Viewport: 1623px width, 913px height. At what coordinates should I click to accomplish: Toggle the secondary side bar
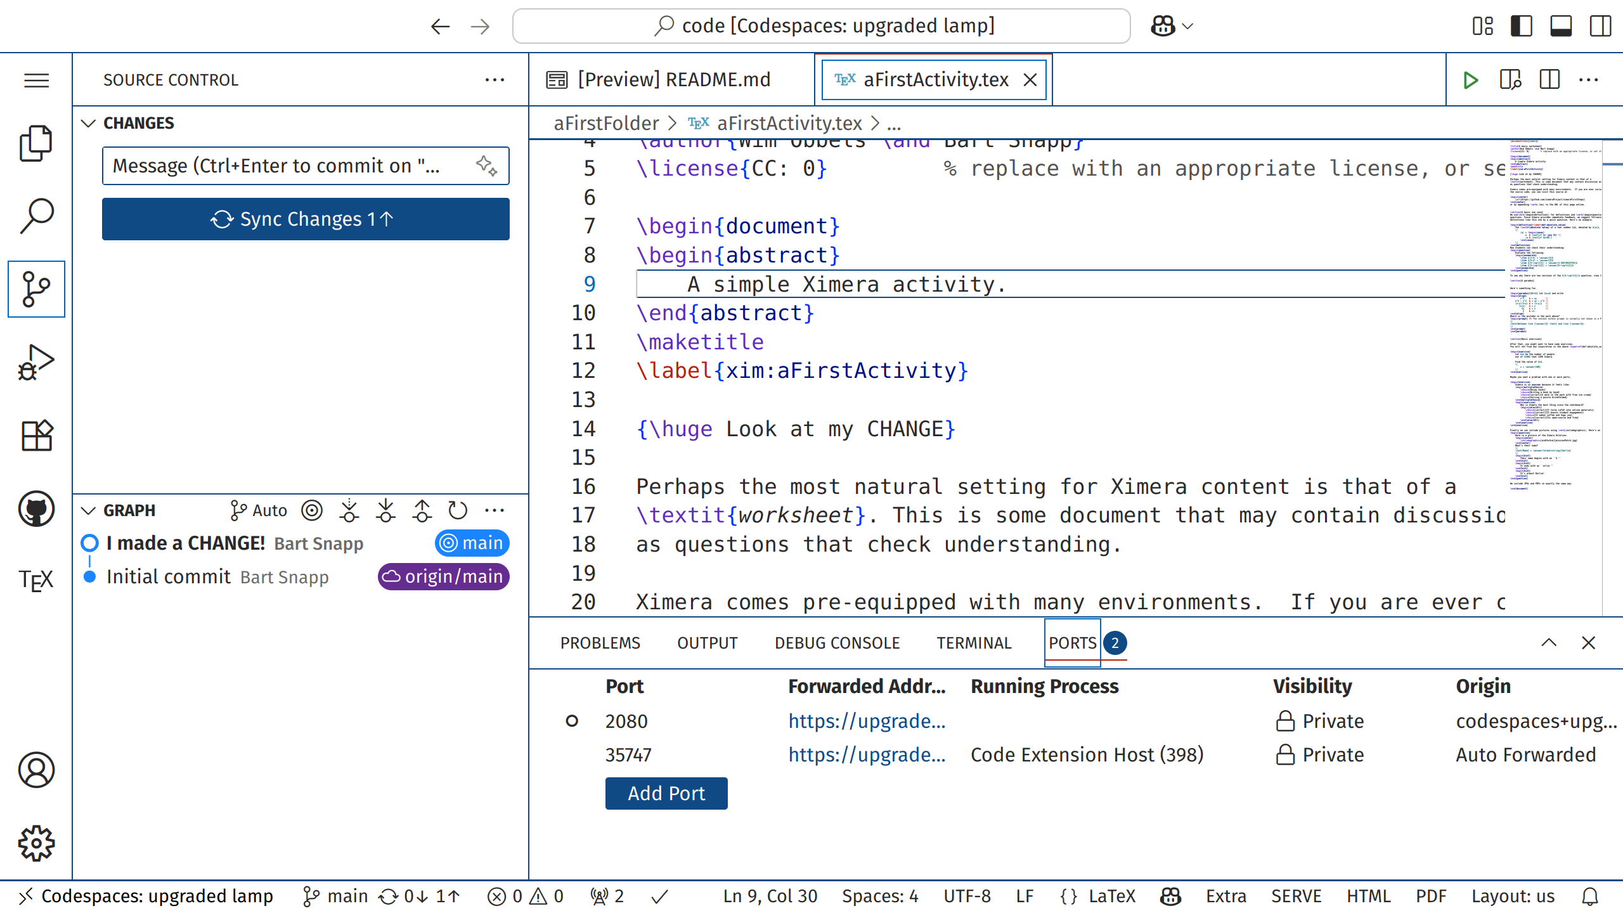pyautogui.click(x=1600, y=26)
